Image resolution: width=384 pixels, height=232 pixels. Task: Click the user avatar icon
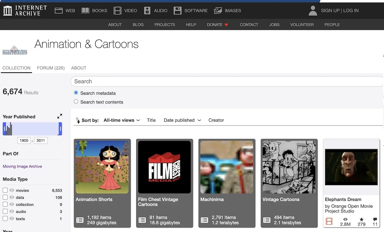[313, 11]
